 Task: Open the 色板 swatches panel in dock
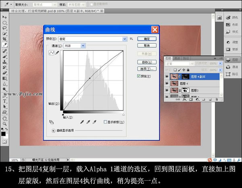(232, 25)
